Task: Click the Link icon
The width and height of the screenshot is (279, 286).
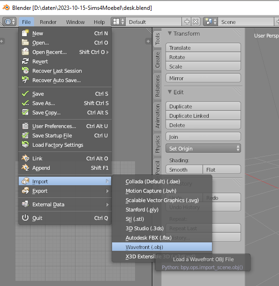Action: pos(25,158)
